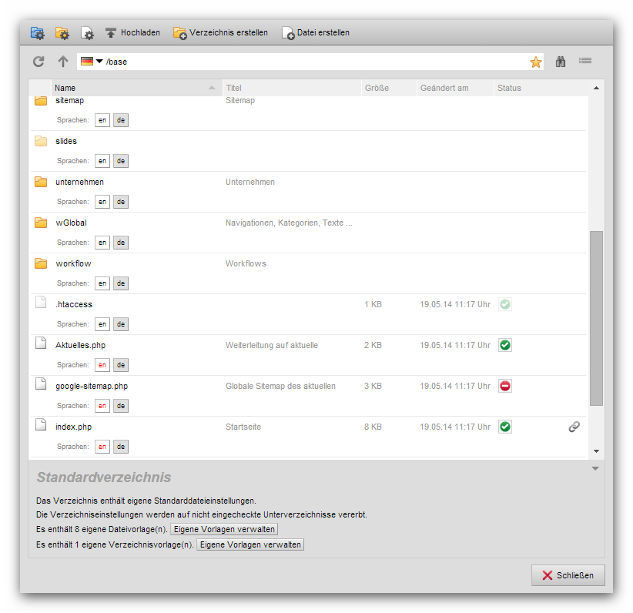The height and width of the screenshot is (613, 633).
Task: Open the sitemap folder icon
Action: point(41,101)
